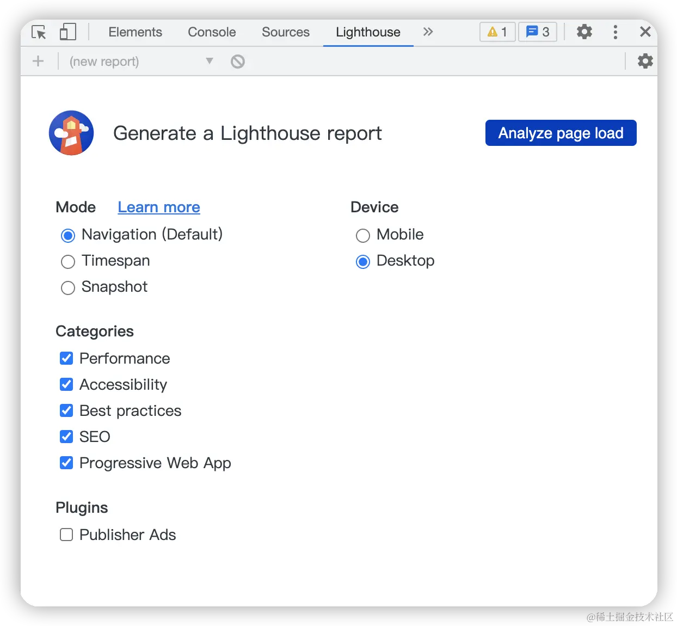
Task: Enable the Publisher Ads plugin
Action: point(66,535)
